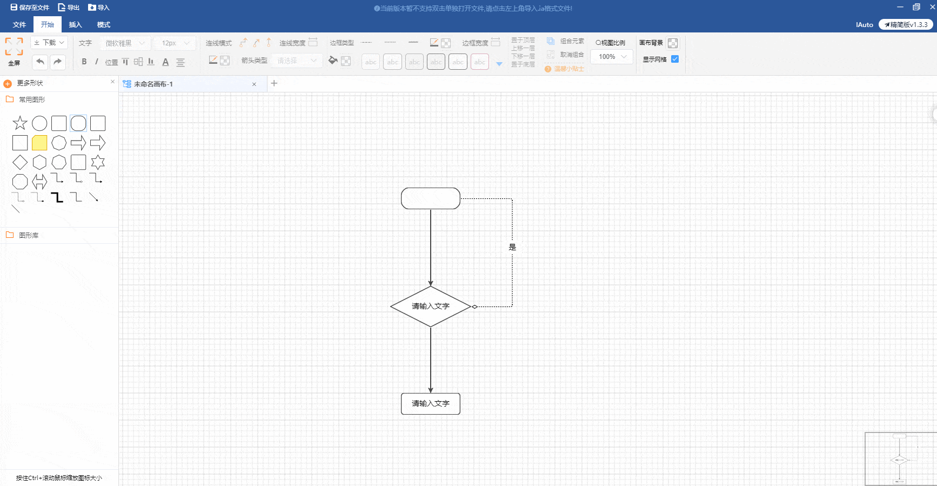Click the undo arrow button
Image resolution: width=937 pixels, height=486 pixels.
click(x=40, y=62)
